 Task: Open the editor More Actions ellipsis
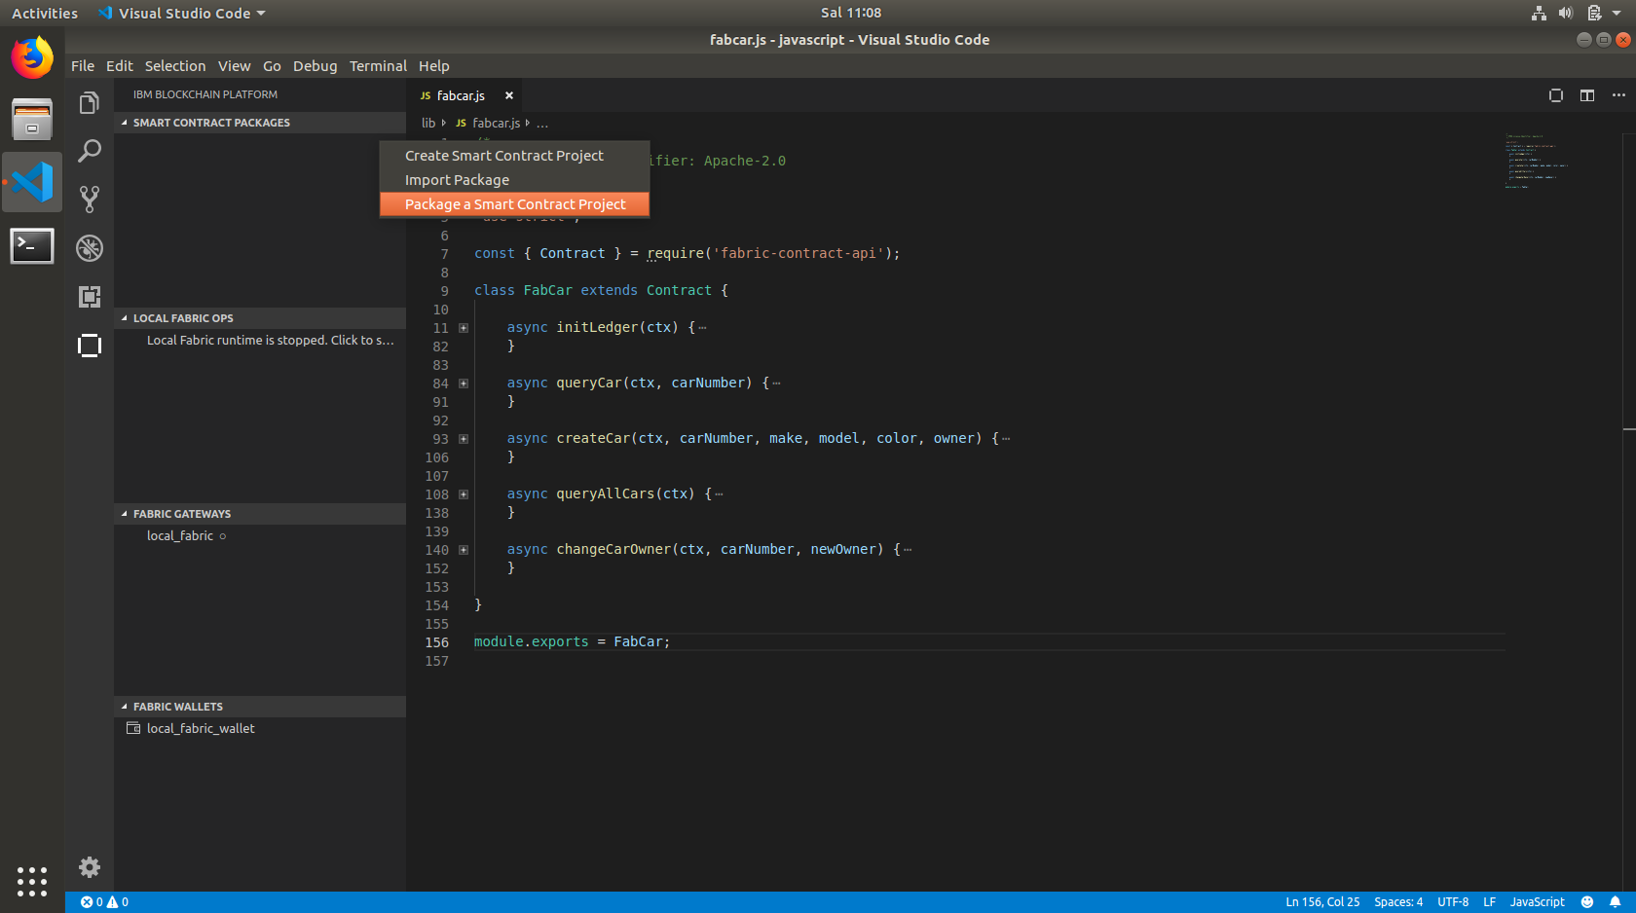(1618, 95)
